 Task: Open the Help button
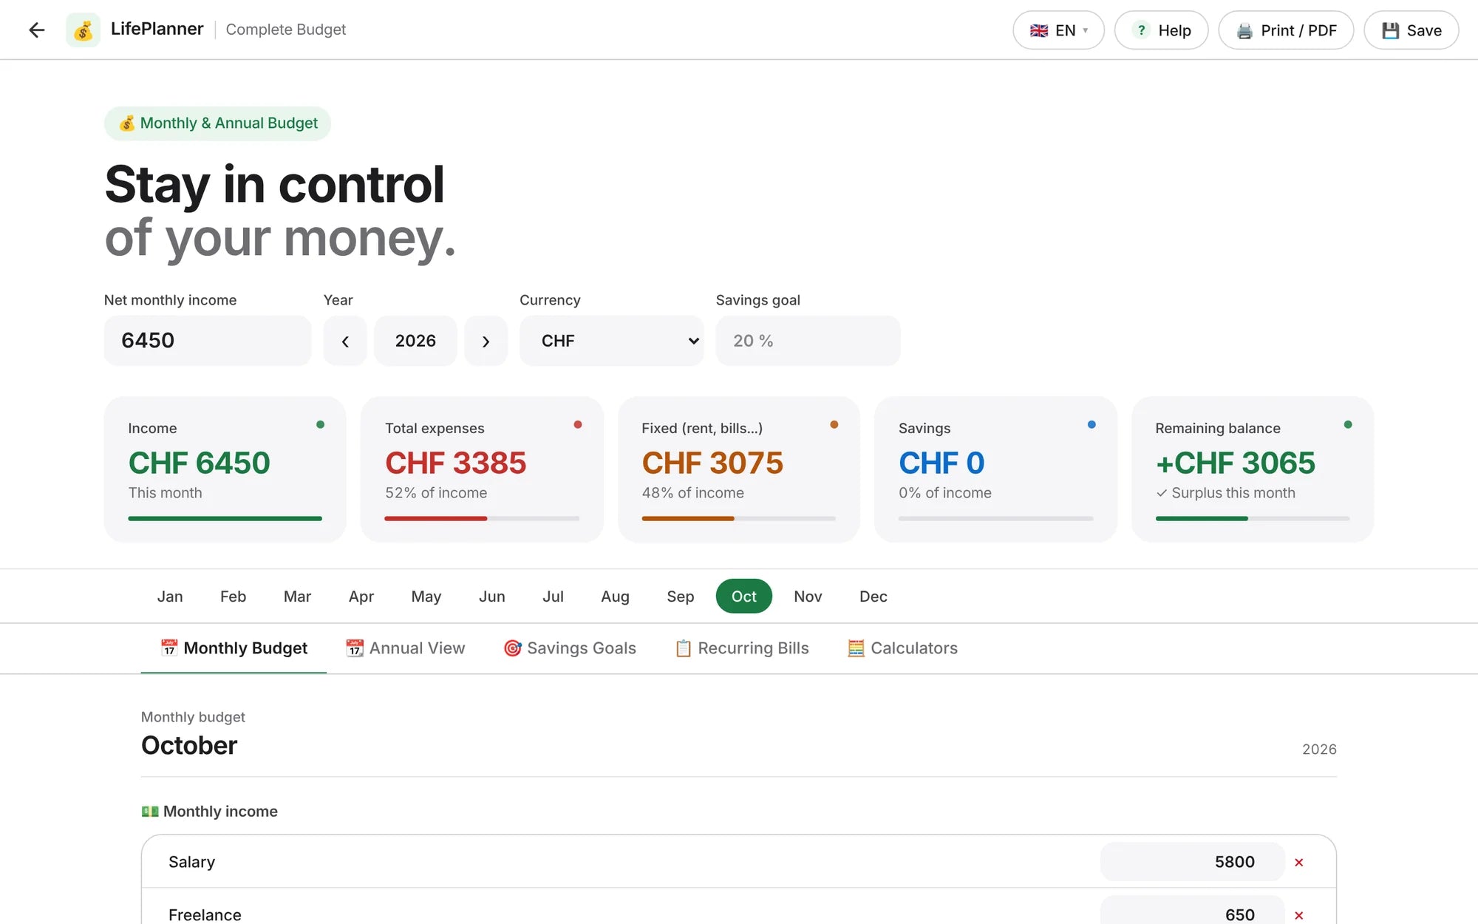point(1161,30)
